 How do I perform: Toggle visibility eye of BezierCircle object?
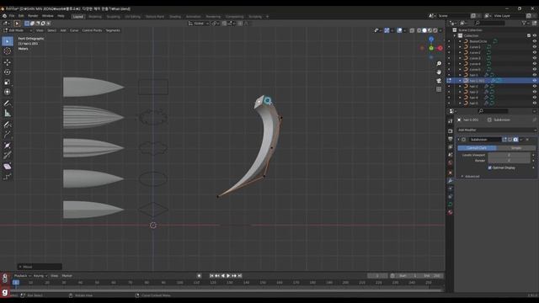point(534,41)
